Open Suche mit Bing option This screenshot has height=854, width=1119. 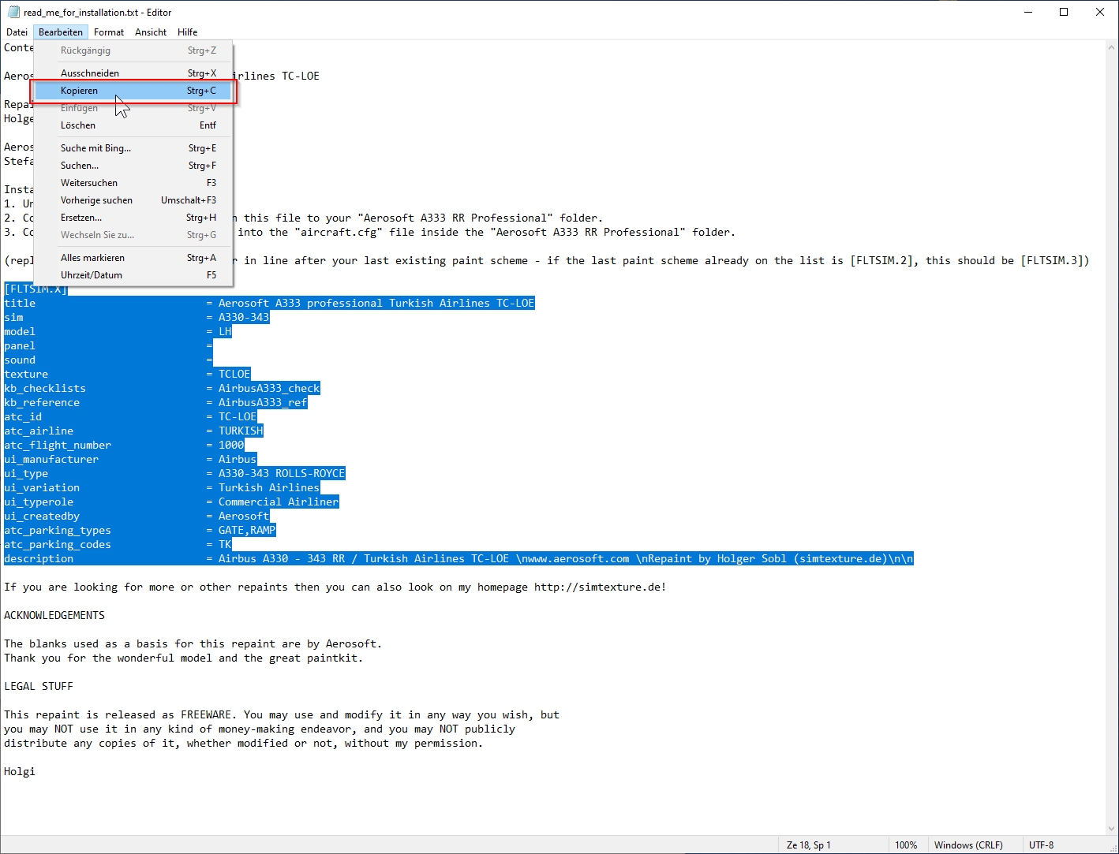(95, 148)
